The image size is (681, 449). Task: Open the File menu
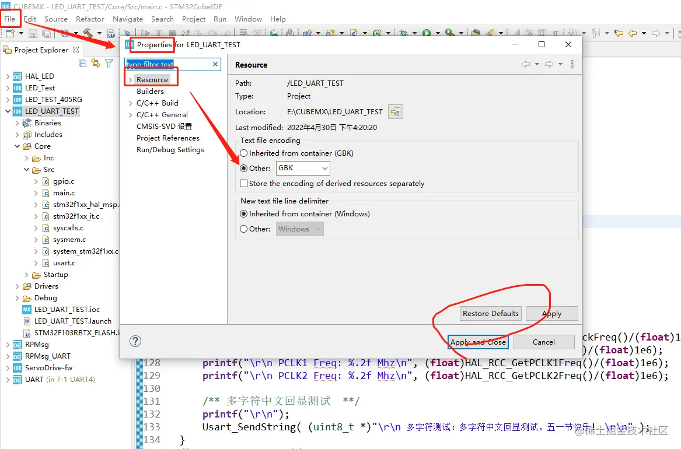coord(10,19)
